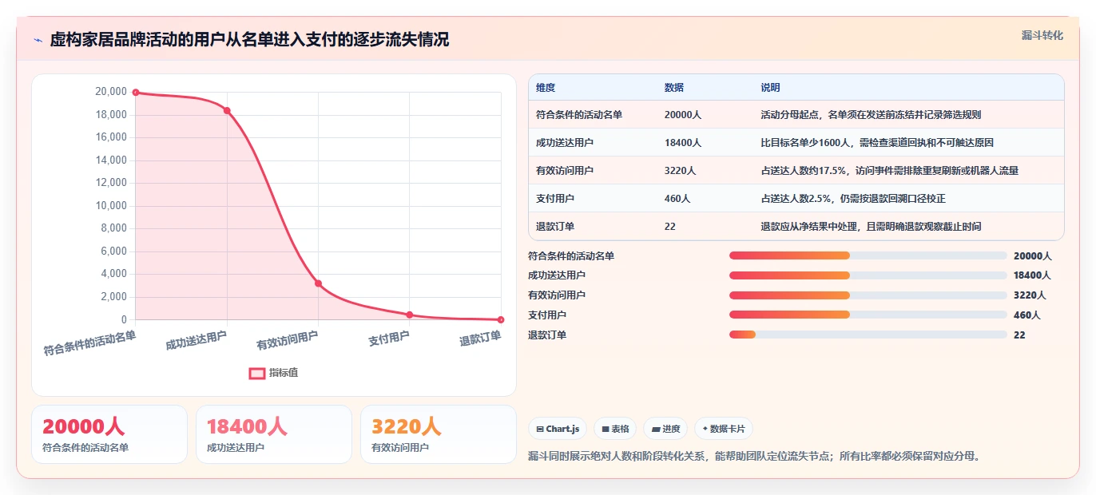Click the 460人 value in the table
The width and height of the screenshot is (1096, 495).
(x=677, y=199)
